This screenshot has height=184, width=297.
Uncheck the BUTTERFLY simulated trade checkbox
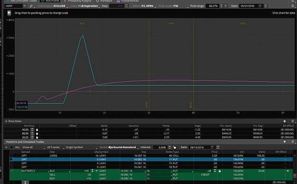click(x=11, y=171)
